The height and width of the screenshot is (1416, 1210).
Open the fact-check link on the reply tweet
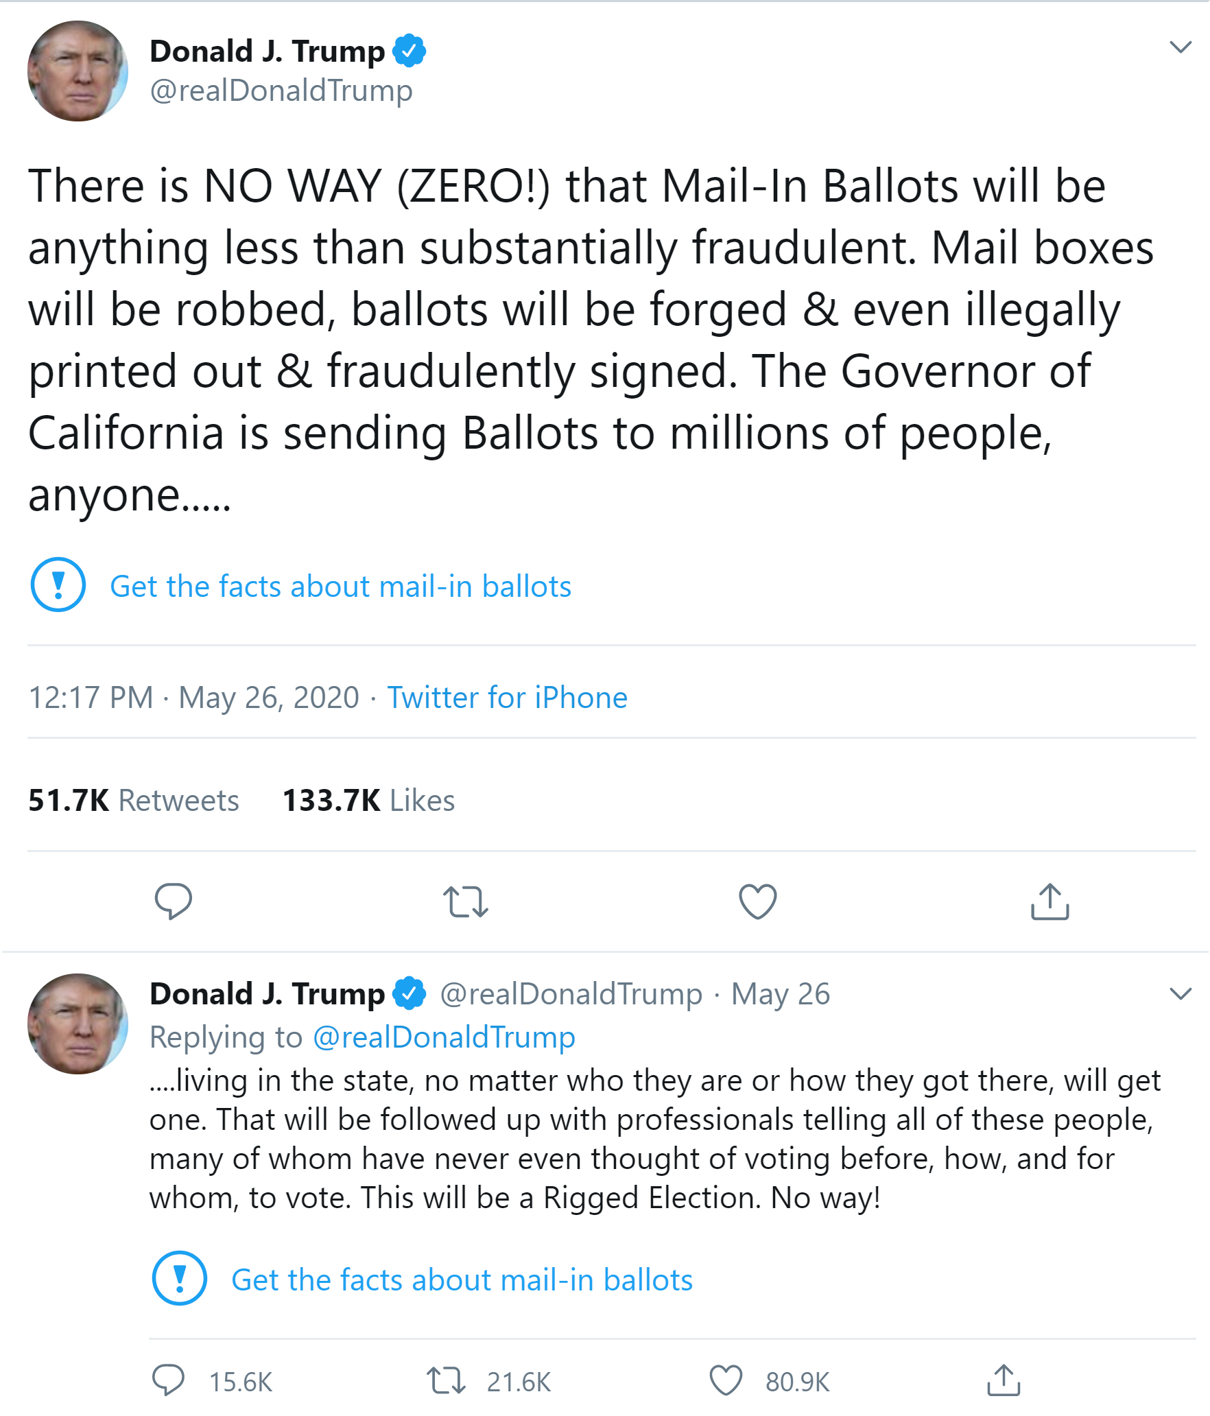[x=462, y=1280]
